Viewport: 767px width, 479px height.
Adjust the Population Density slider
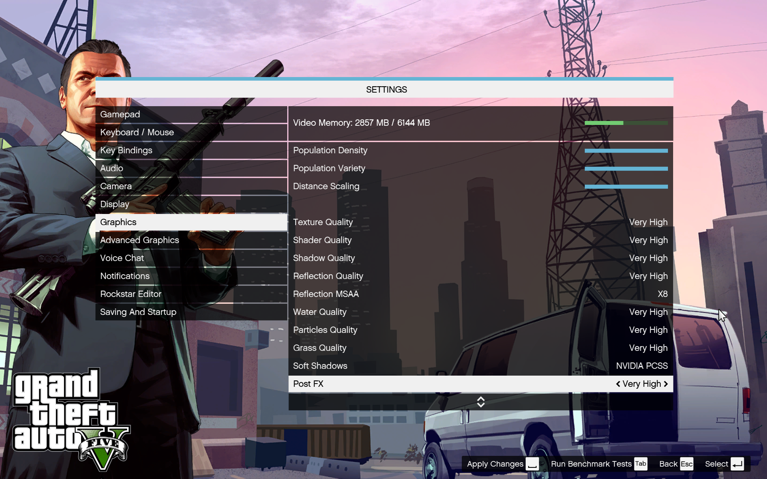pos(626,151)
